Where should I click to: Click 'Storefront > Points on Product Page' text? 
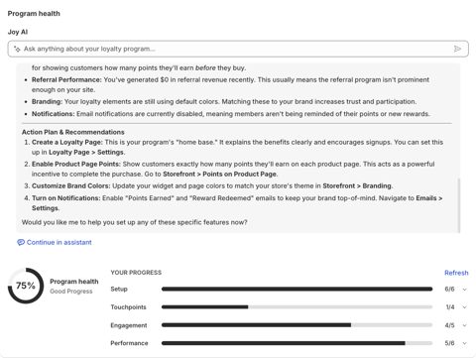pos(220,174)
